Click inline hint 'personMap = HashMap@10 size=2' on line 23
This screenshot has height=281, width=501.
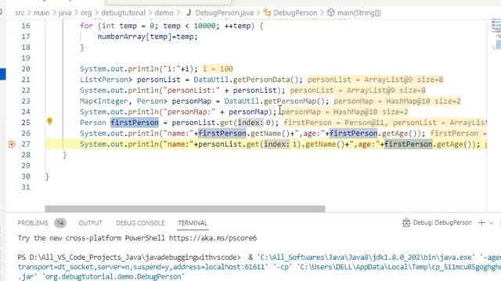click(x=397, y=101)
